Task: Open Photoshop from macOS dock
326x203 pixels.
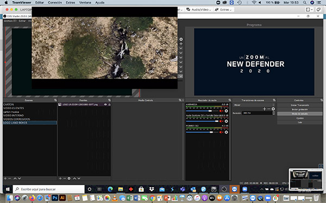Action: point(55,198)
